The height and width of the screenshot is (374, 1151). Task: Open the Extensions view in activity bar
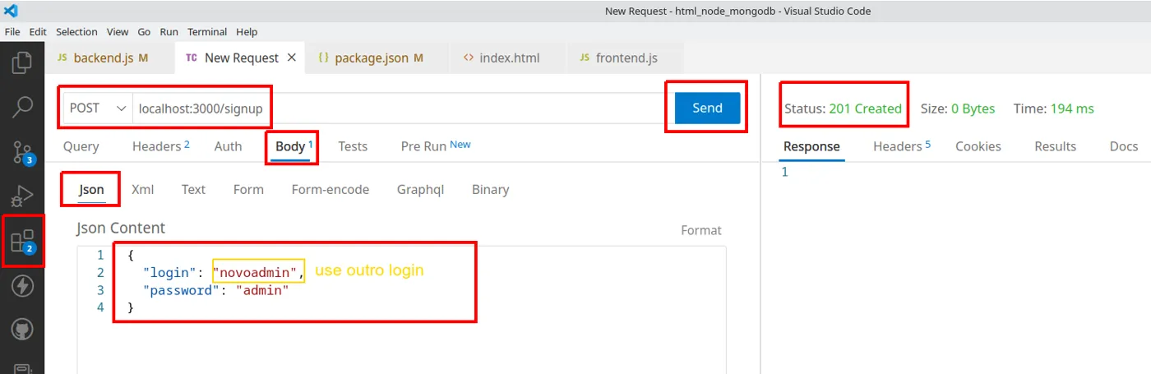pos(23,241)
